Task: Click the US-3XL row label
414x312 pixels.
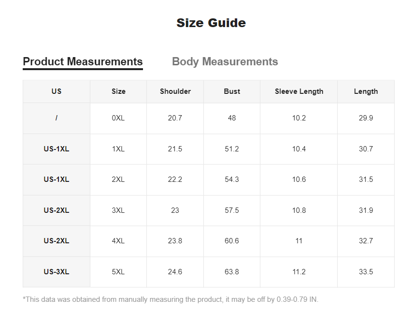Action: 57,272
